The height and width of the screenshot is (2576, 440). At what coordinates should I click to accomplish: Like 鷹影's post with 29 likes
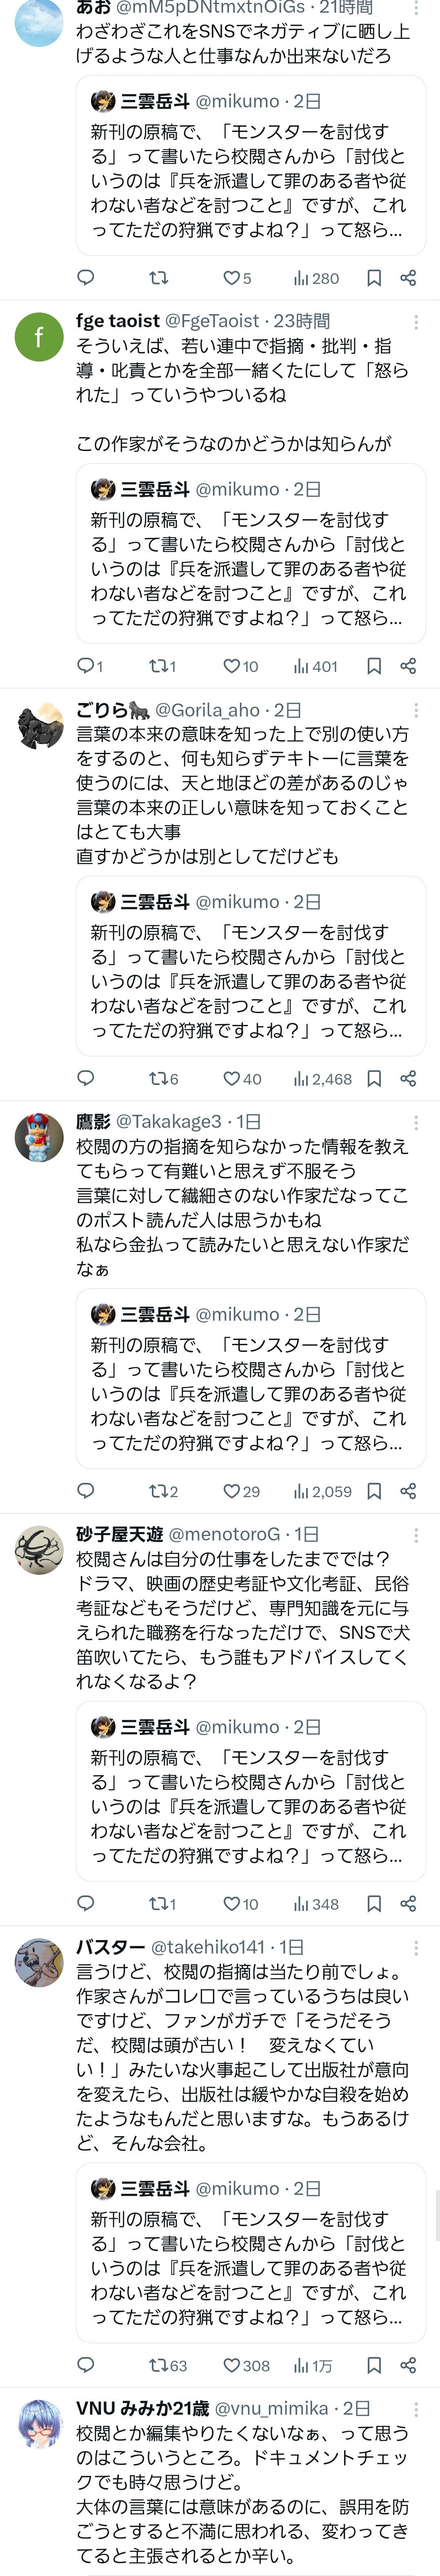241,1491
